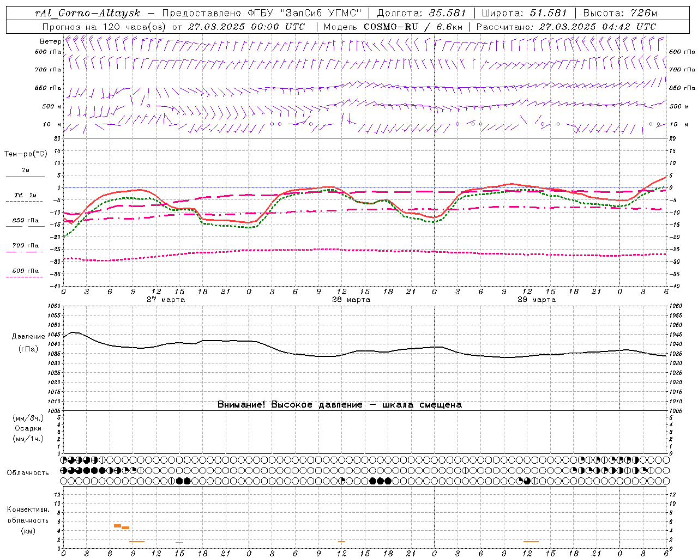Click the date label 28 марта

pyautogui.click(x=351, y=300)
